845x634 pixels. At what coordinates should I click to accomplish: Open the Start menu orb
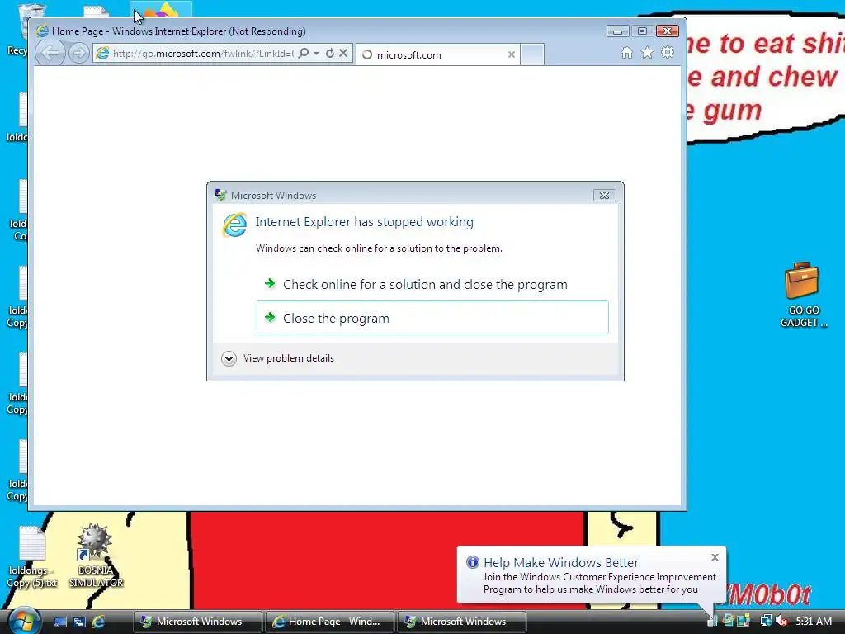coord(23,621)
